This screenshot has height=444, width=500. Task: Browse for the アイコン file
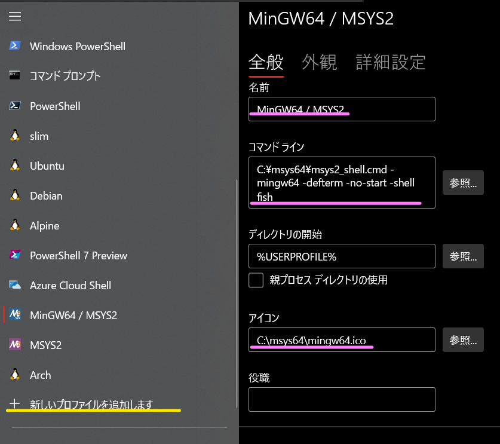tap(463, 339)
